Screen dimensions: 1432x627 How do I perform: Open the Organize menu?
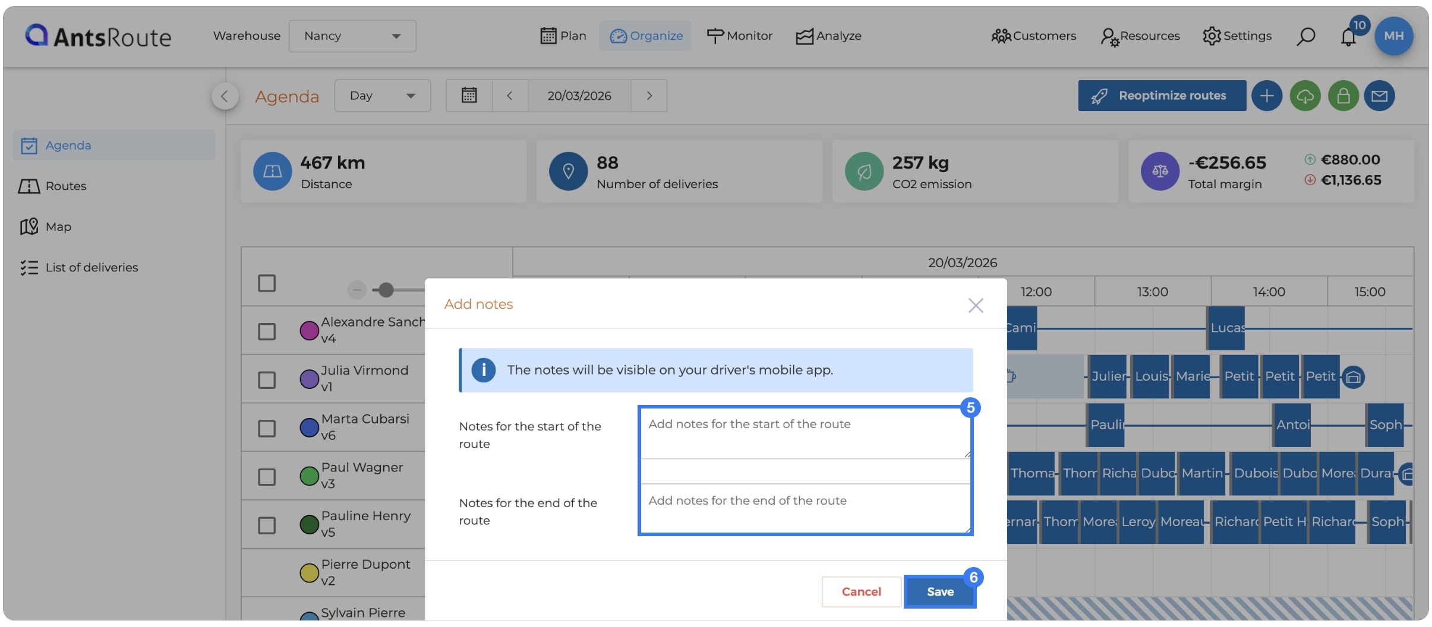(646, 36)
